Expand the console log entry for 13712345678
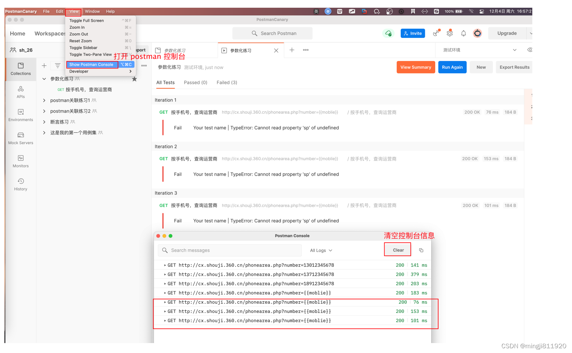Screen dimensions: 572x353 point(165,274)
